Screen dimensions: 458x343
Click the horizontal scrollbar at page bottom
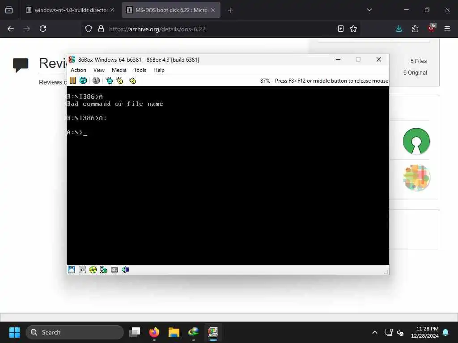point(229,317)
